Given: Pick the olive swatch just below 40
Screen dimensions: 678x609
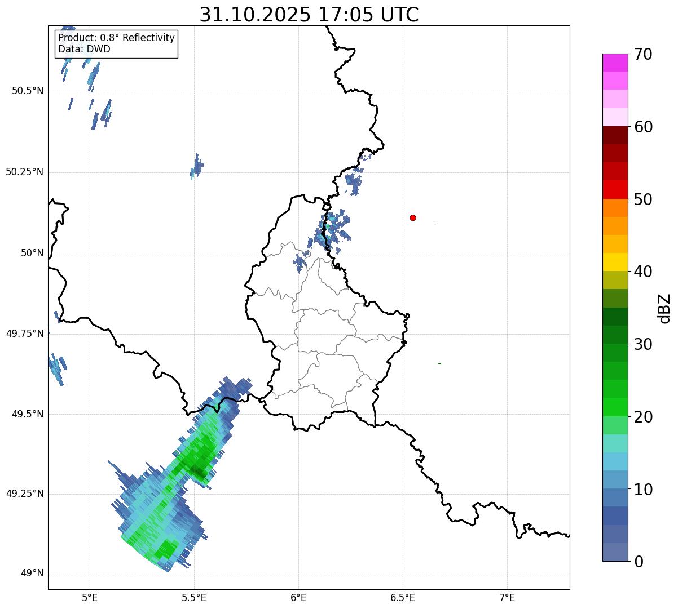Looking at the screenshot, I should [x=615, y=280].
